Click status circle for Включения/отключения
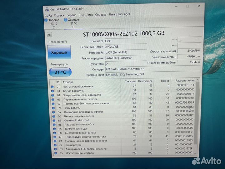 [54, 116]
